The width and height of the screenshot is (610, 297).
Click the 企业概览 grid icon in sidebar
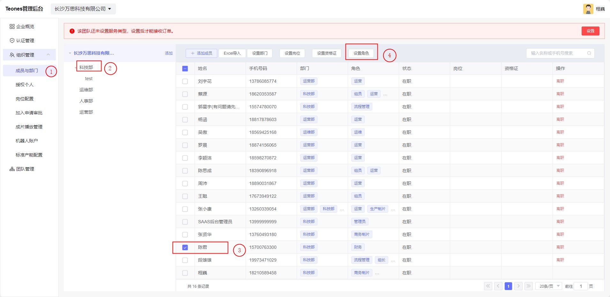[x=12, y=27]
